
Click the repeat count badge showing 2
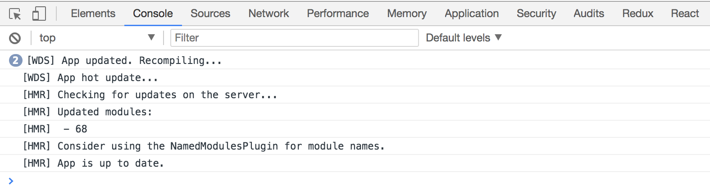pyautogui.click(x=15, y=60)
